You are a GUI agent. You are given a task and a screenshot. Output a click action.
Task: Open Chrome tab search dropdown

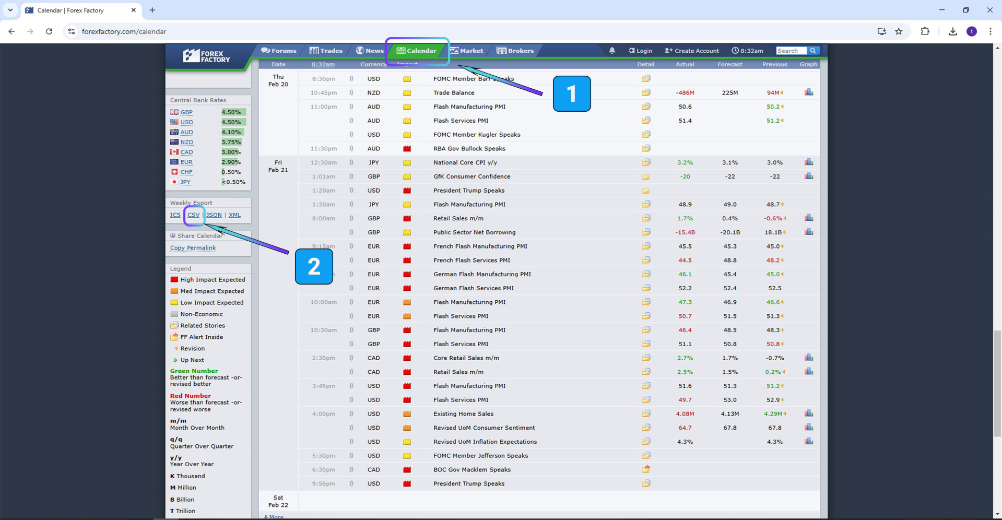pos(10,10)
